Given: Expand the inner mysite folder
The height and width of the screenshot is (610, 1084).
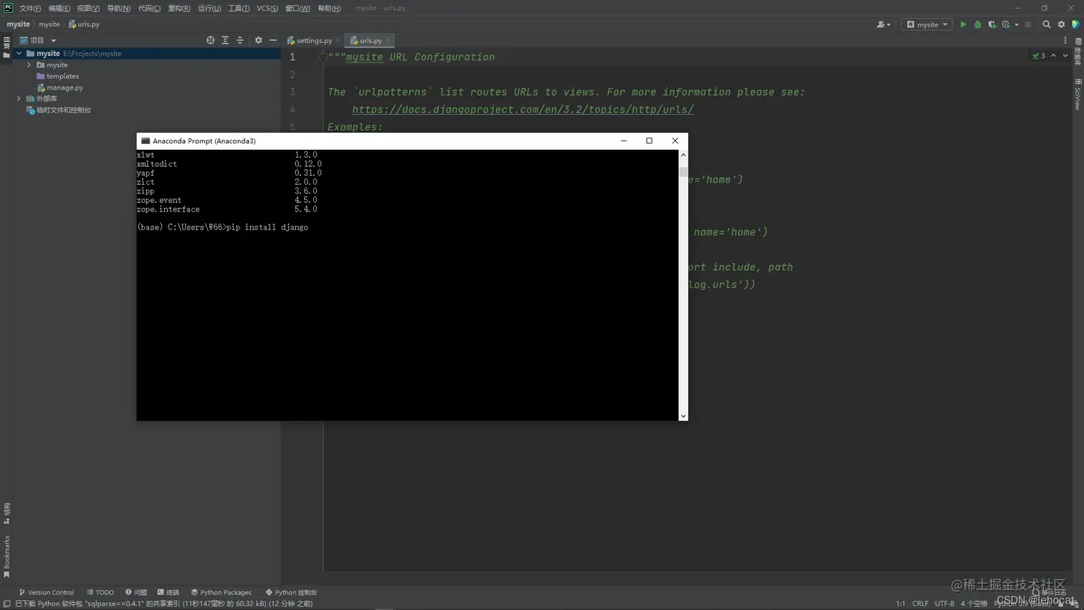Looking at the screenshot, I should pyautogui.click(x=29, y=65).
